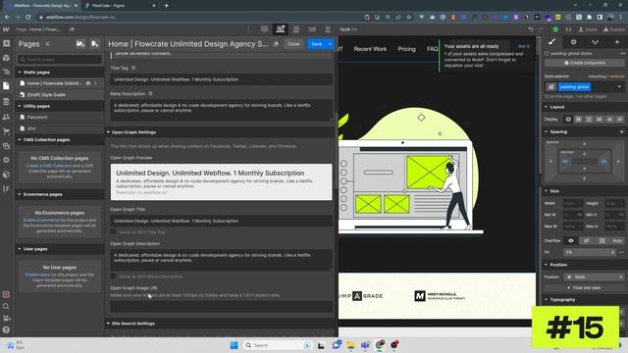Switch to the Style brush tab

[551, 42]
